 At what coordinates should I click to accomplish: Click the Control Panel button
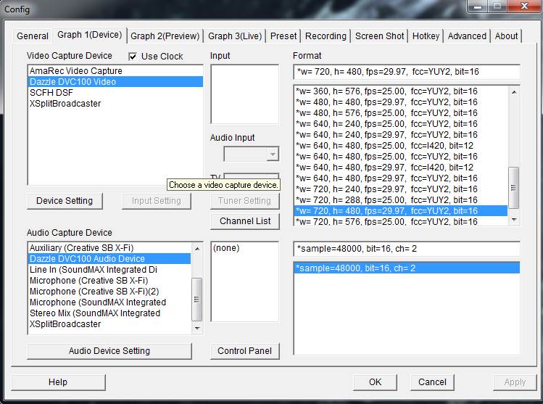click(244, 351)
